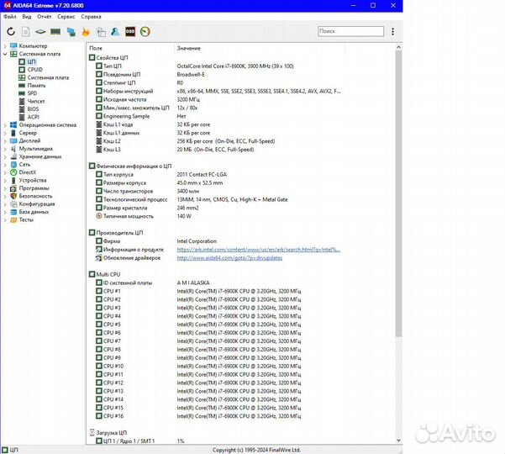This screenshot has width=505, height=454.
Task: Click the user silhouette toolbar icon
Action: coord(115,32)
